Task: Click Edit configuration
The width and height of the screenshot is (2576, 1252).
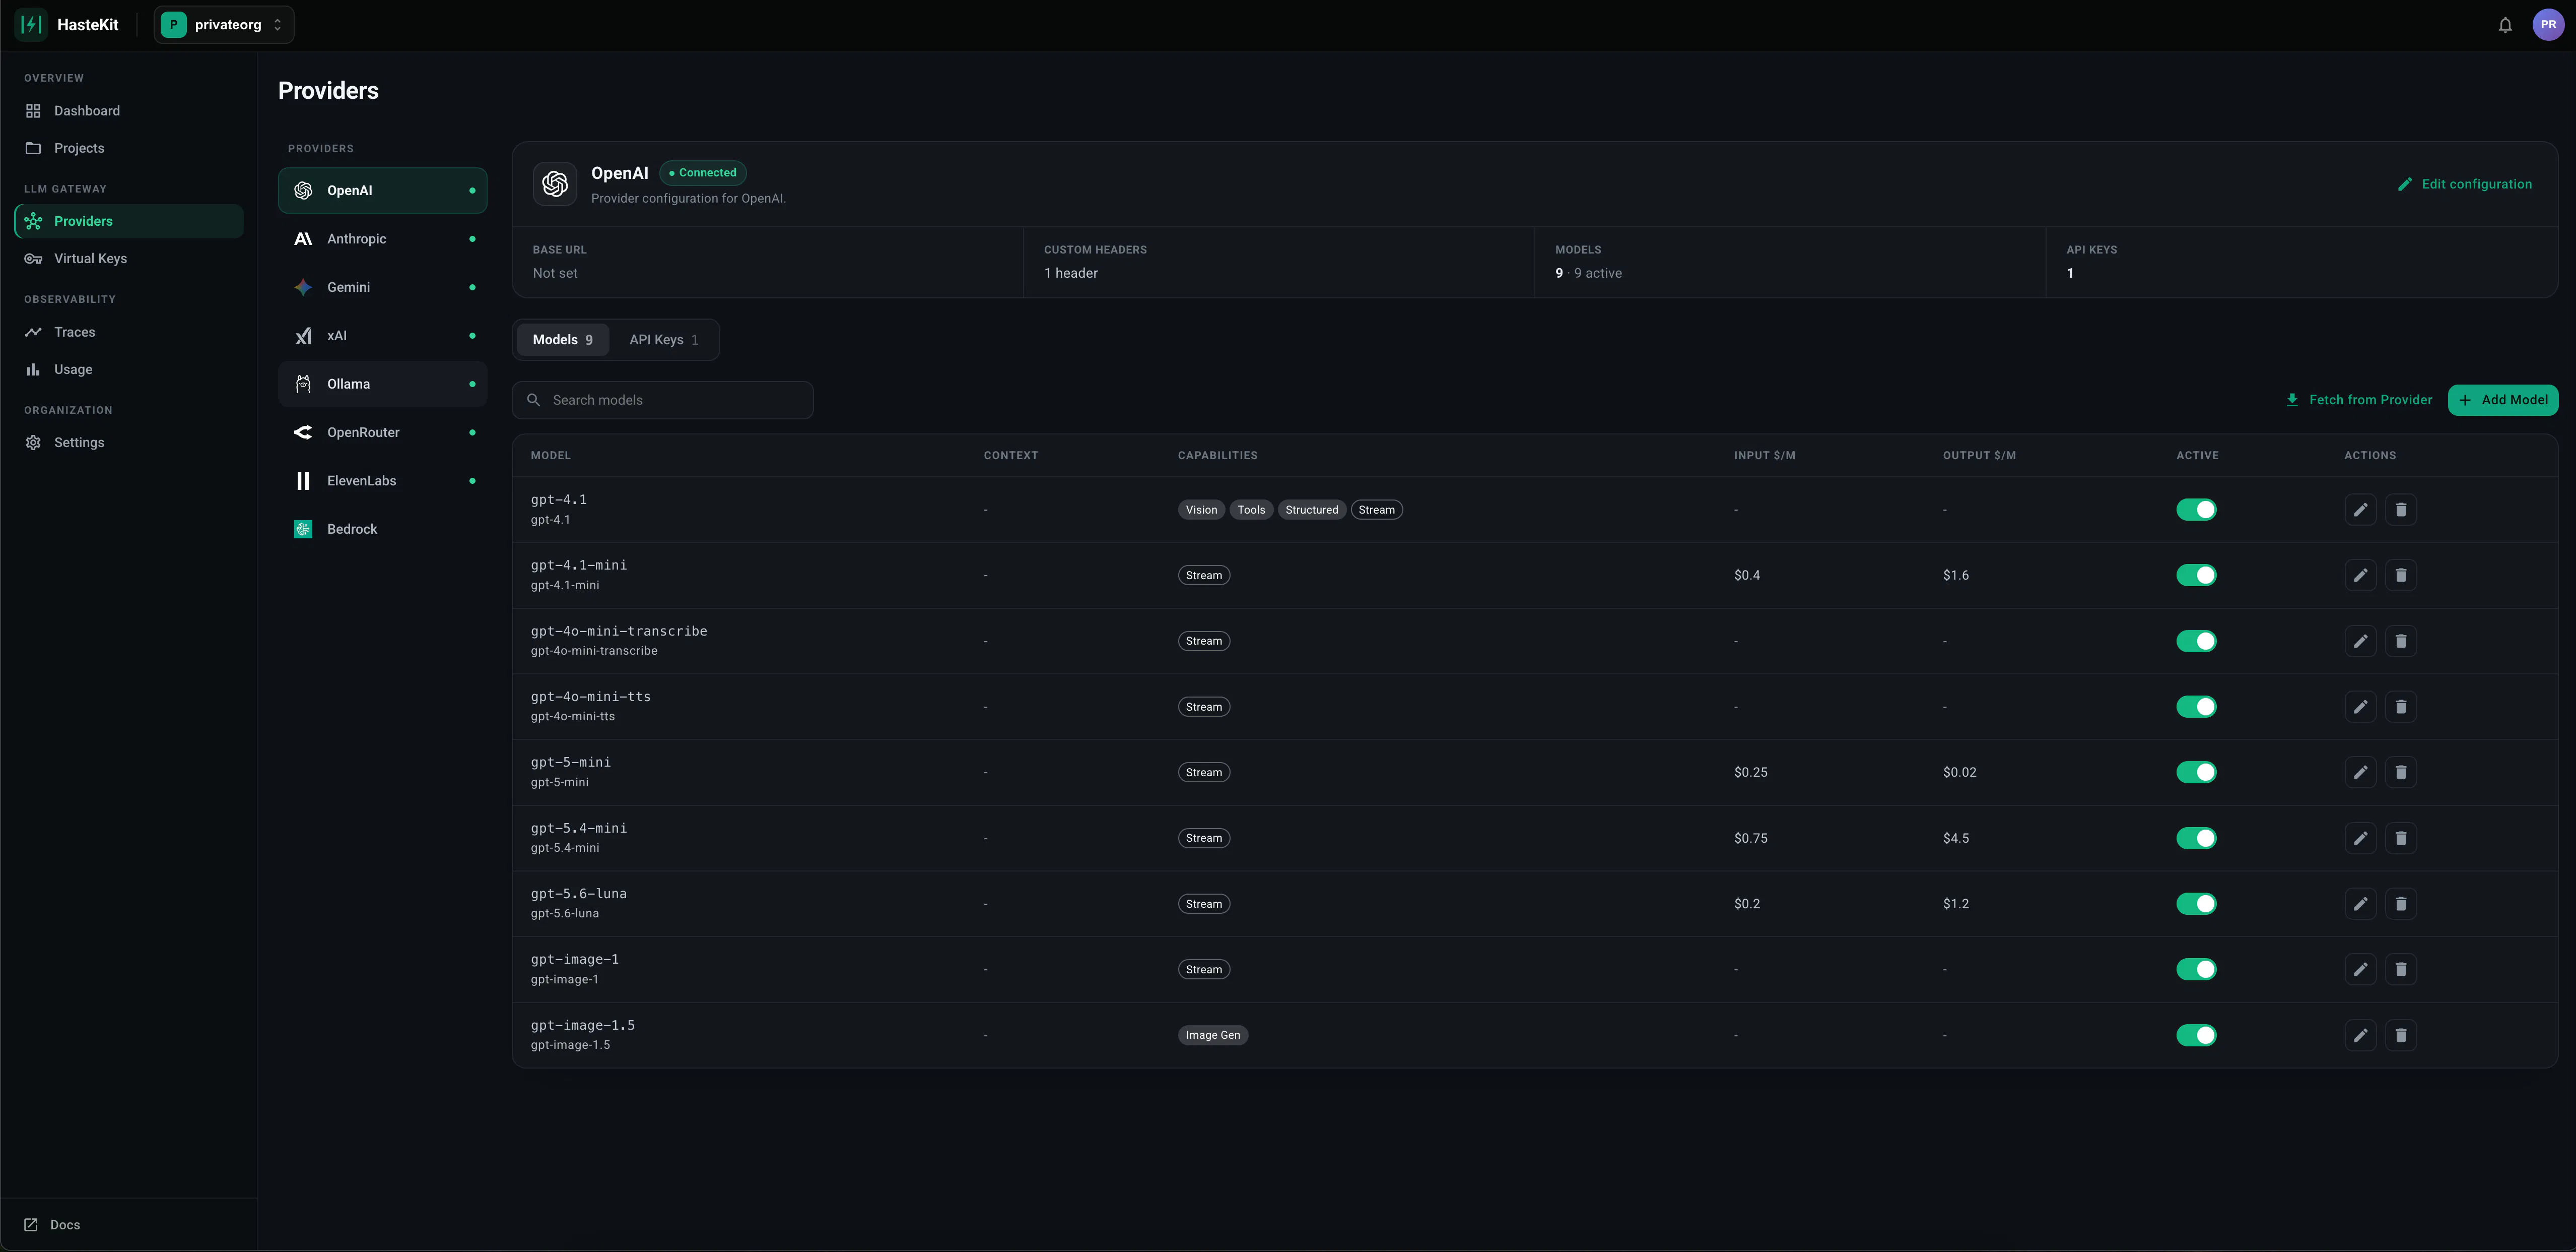Action: [2465, 184]
